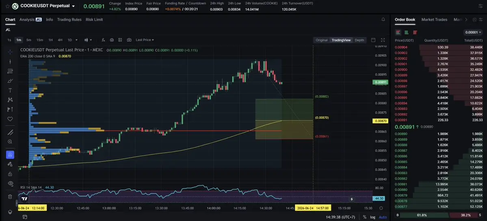Image resolution: width=487 pixels, height=221 pixels.
Task: Select the long position forecasting tool
Action: (10, 109)
